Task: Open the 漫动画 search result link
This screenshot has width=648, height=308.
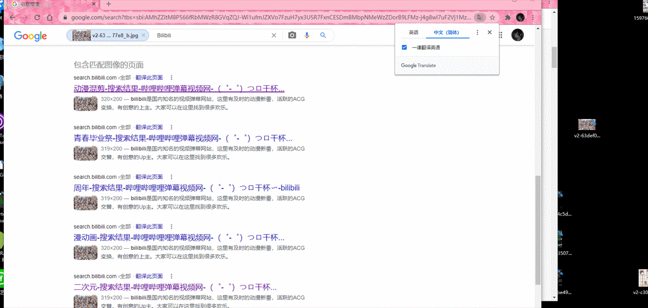Action: (x=179, y=238)
